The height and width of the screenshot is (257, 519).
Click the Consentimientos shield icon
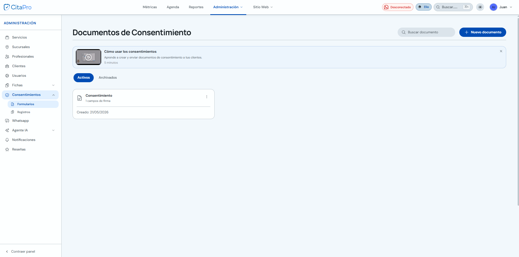pos(7,95)
